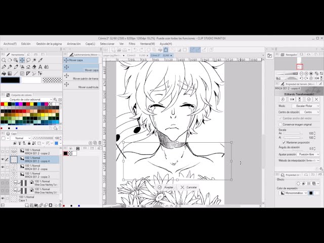The image size is (324, 243).
Task: Click Cancelar to cancel the transformation
Action: (189, 187)
